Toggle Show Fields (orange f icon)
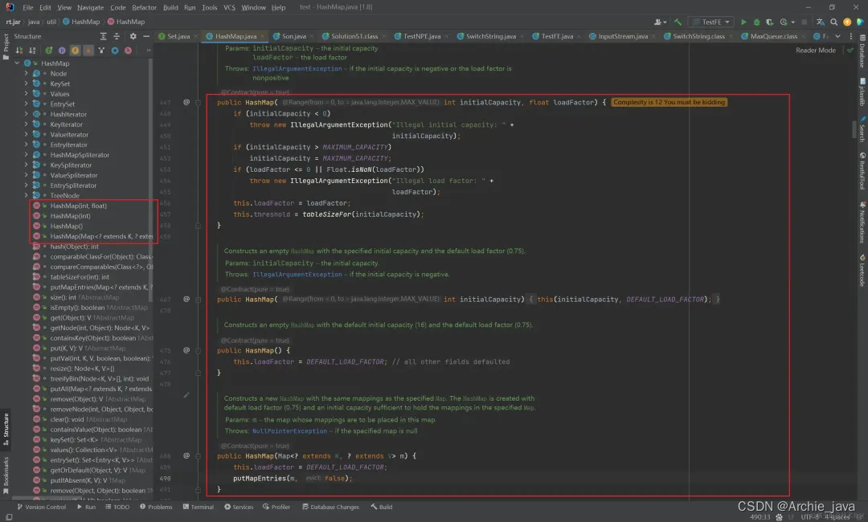 pos(76,51)
